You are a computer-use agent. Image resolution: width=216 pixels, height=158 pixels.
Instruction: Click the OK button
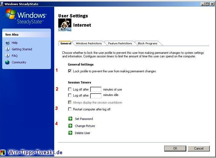(x=175, y=148)
